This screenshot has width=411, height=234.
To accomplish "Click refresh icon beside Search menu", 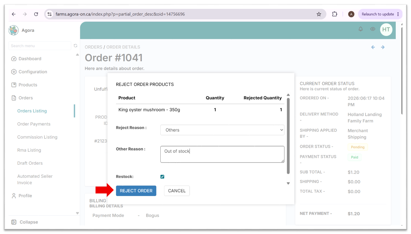I will pyautogui.click(x=76, y=46).
